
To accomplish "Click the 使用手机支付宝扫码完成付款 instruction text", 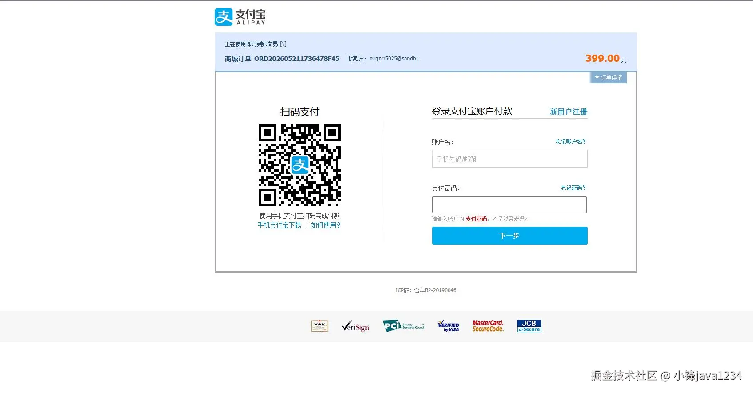I will point(300,216).
